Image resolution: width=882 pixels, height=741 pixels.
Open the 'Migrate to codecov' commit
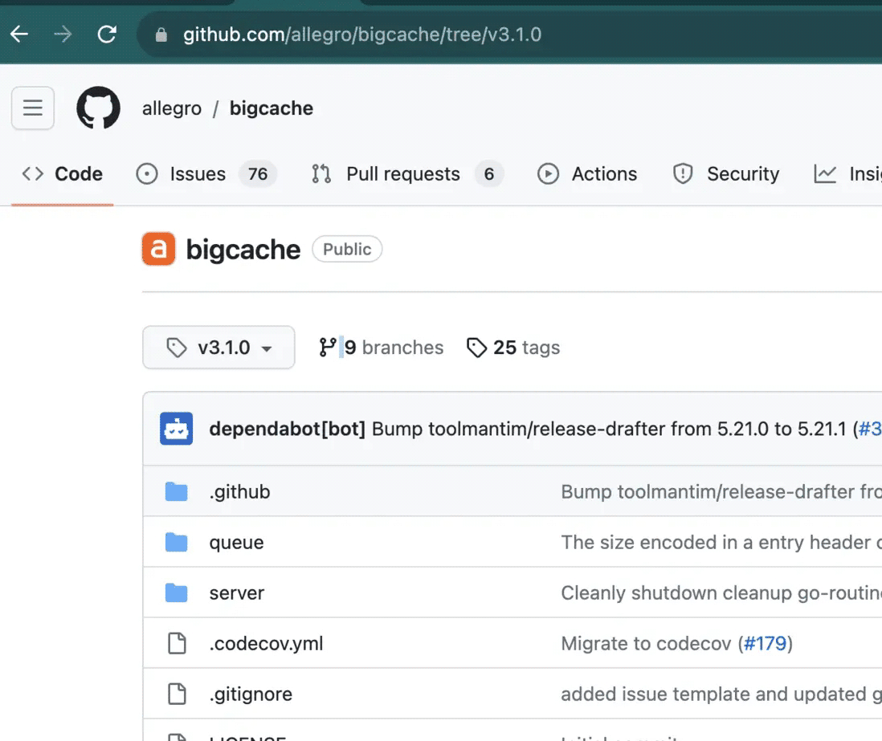coord(647,644)
